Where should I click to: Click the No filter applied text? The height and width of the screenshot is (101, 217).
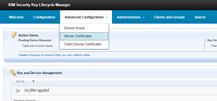tap(37, 90)
